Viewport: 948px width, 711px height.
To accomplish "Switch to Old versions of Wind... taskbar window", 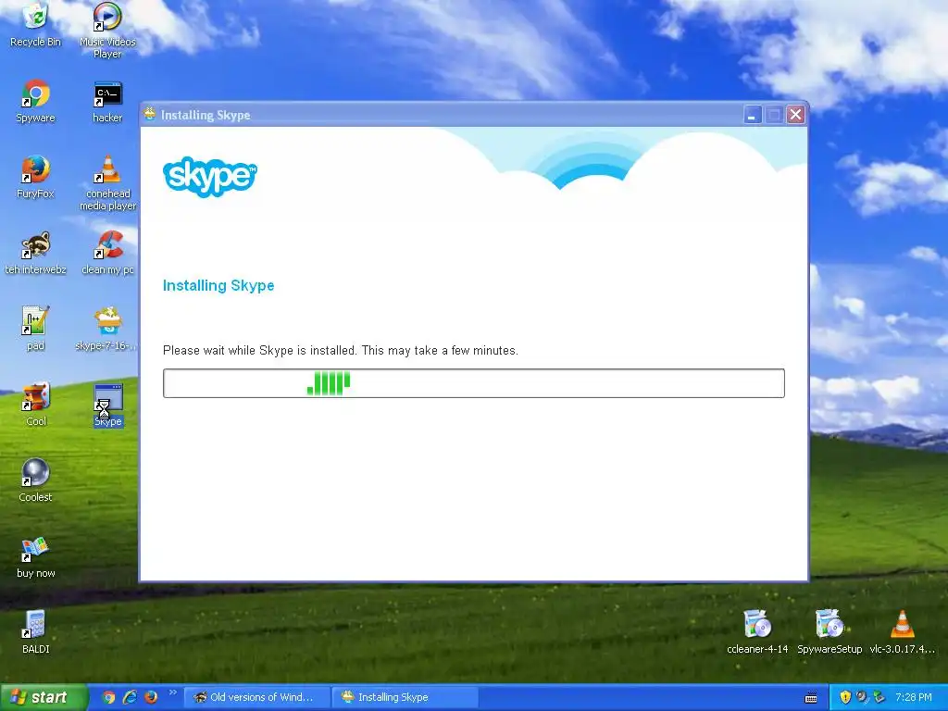I will 256,697.
